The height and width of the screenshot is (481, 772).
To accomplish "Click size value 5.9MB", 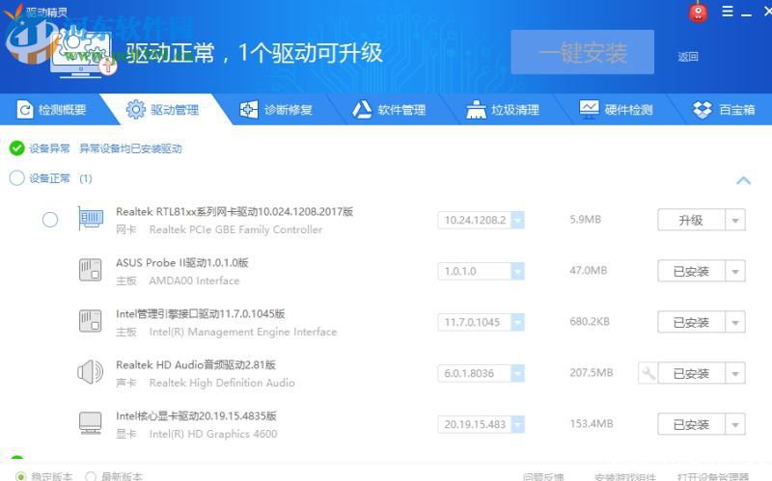I will pos(586,220).
